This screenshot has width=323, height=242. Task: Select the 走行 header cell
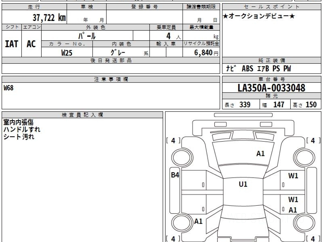coord(34,7)
